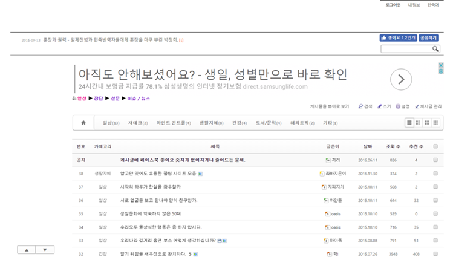Click the scroll-up arrow button at bottom left

27,249
